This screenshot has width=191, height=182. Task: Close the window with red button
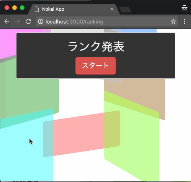7,8
